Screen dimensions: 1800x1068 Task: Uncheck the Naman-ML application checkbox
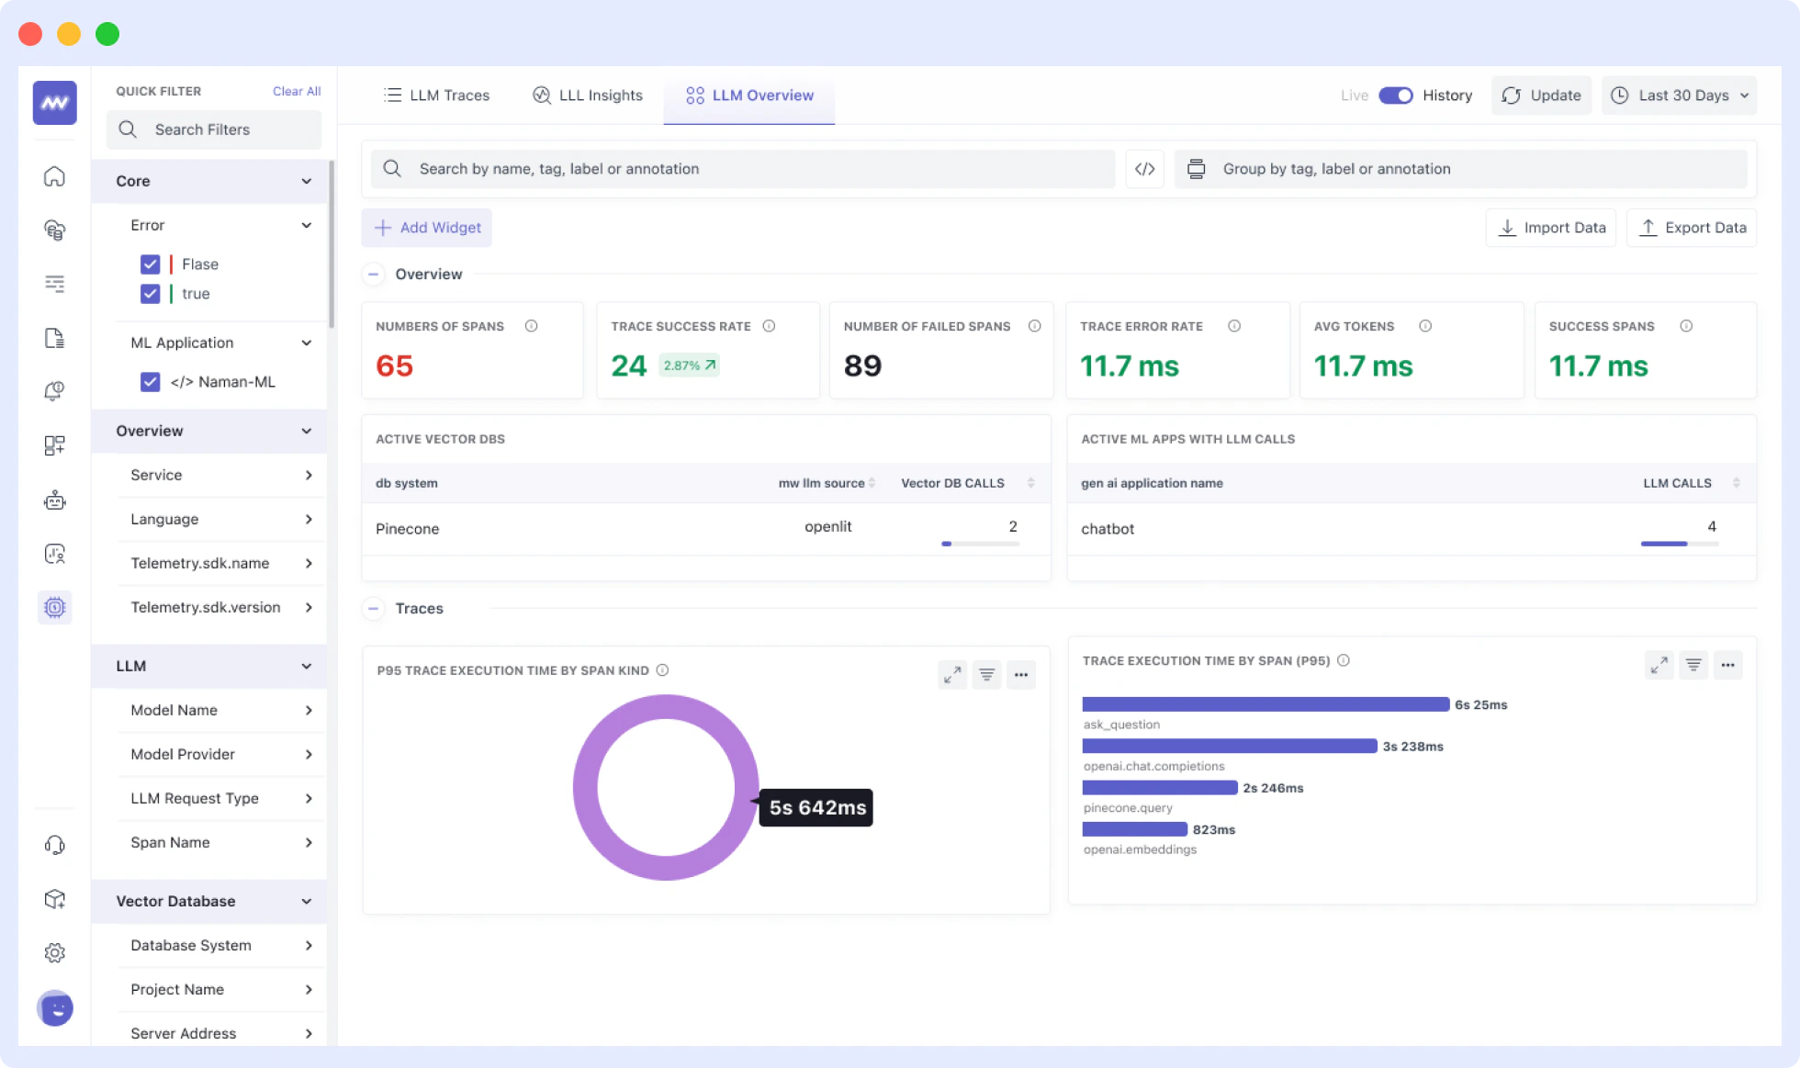click(x=151, y=382)
